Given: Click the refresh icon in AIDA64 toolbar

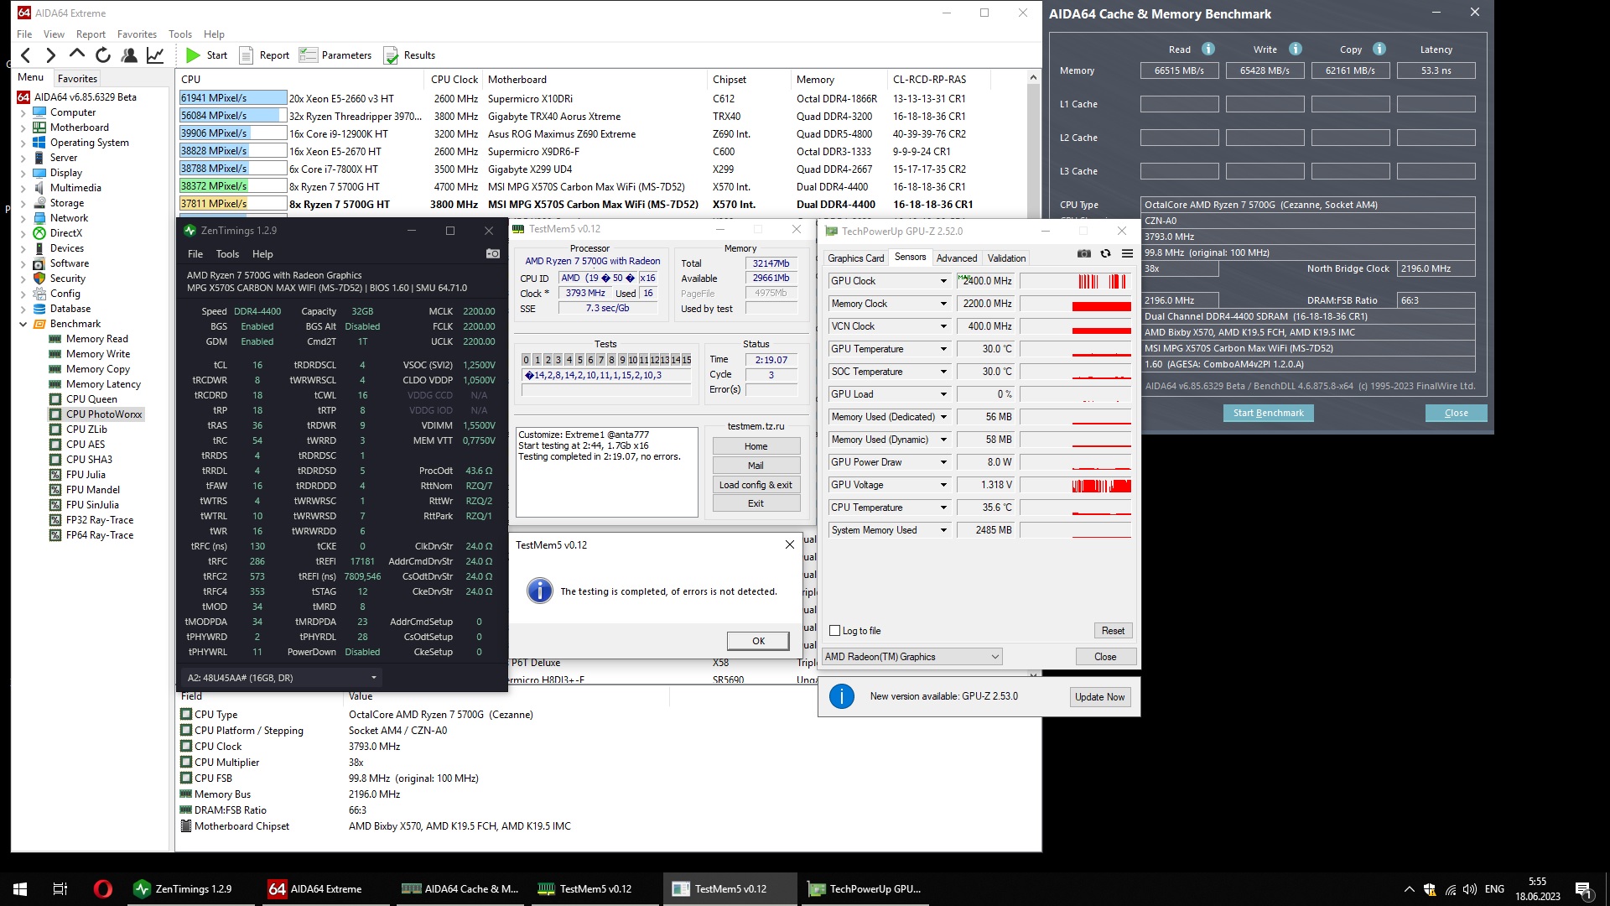Looking at the screenshot, I should click(103, 55).
